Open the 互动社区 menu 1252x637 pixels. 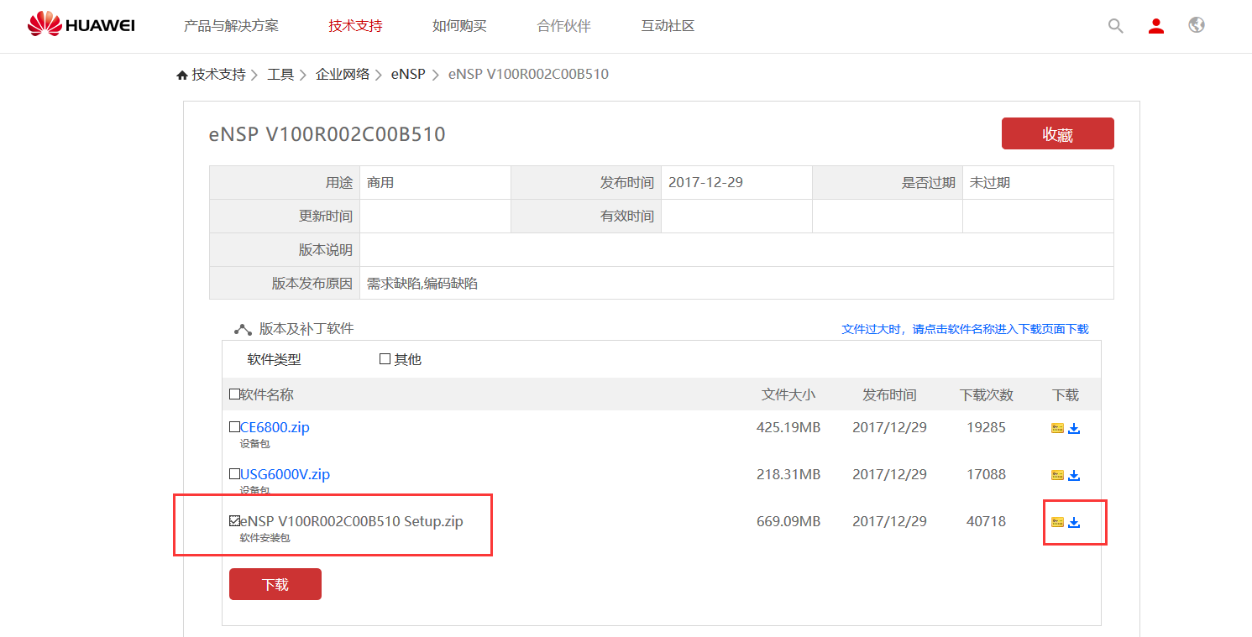point(668,26)
